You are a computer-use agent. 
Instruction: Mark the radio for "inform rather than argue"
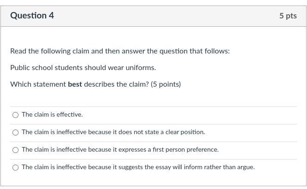click(x=16, y=167)
